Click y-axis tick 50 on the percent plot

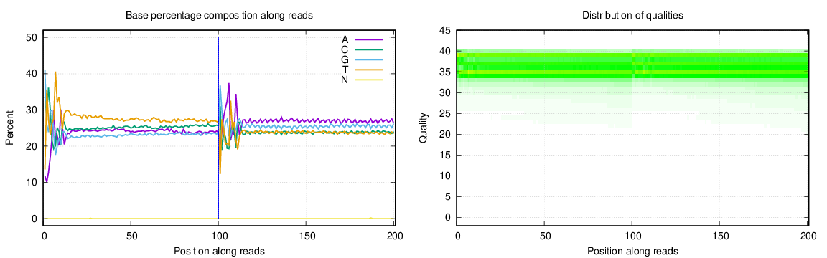click(31, 37)
